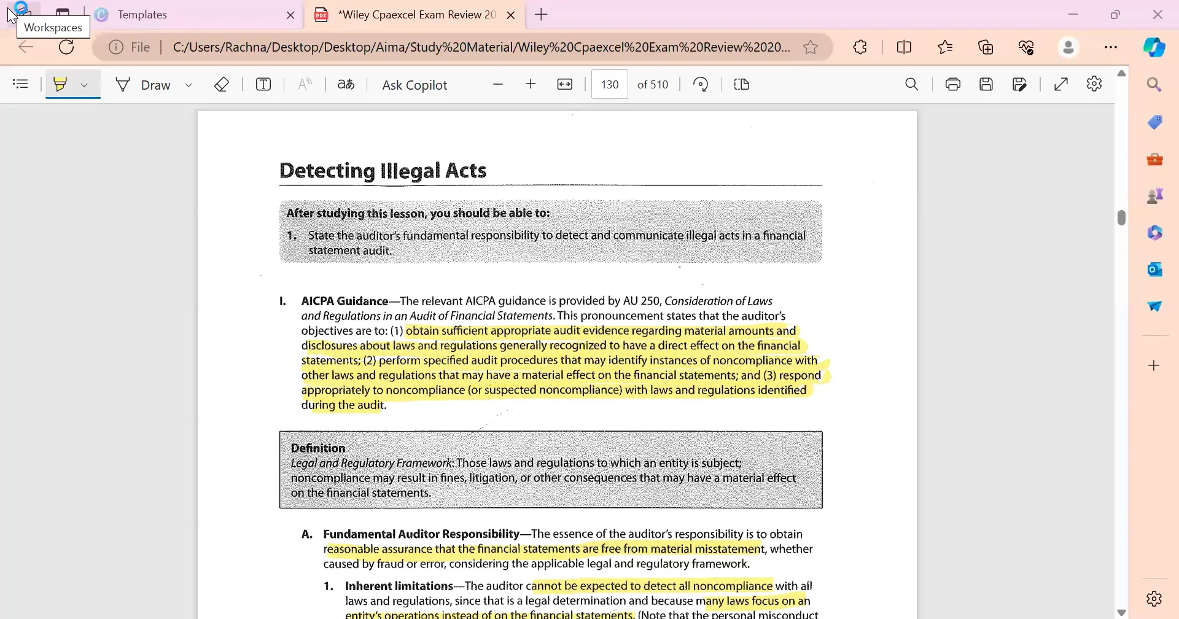Open Collections panel
This screenshot has height=619, width=1179.
point(986,47)
